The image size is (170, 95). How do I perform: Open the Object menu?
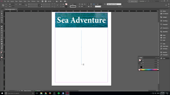20,1
